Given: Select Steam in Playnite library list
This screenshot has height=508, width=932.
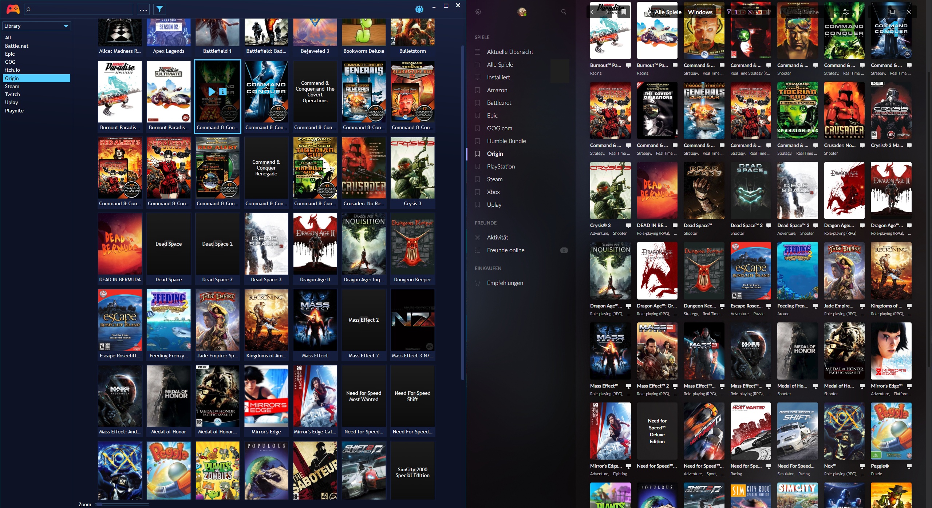Looking at the screenshot, I should (12, 86).
